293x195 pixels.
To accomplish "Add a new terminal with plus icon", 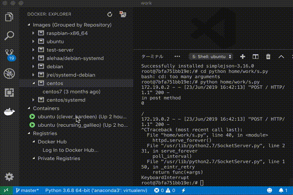I will [243, 57].
